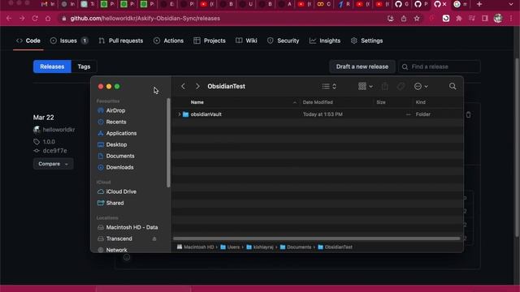
Task: Delete release via trash icon
Action: point(468,115)
